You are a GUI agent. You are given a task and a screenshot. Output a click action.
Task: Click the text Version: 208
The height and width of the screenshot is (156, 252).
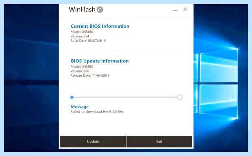80,71
